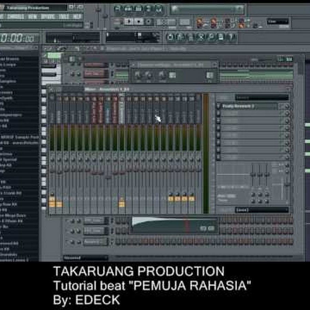Toggle the Fruity Reeverb 2 effect on/off knob
Viewport: 310px width, 310px height.
pyautogui.click(x=287, y=106)
